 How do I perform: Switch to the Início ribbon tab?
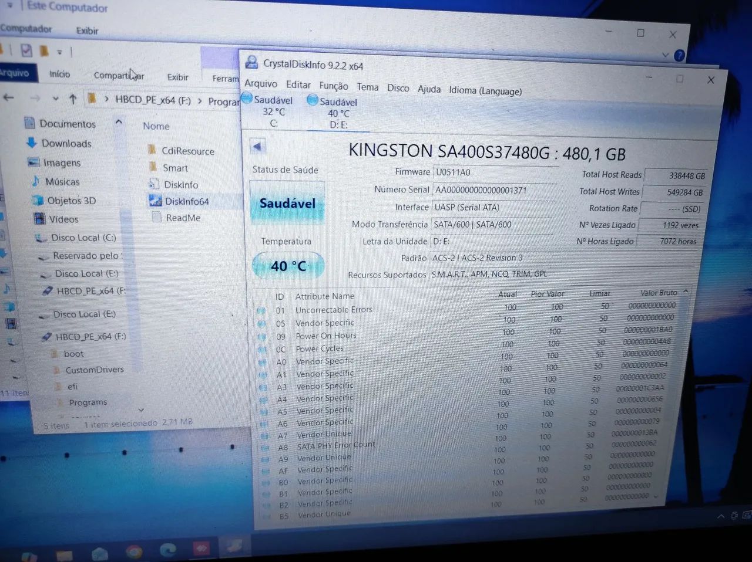tap(59, 74)
